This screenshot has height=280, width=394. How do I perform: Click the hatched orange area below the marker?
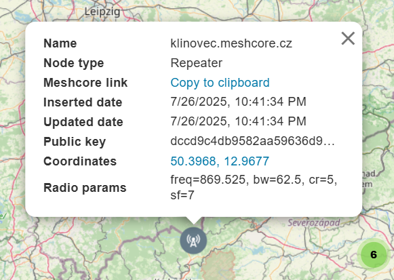click(x=218, y=265)
